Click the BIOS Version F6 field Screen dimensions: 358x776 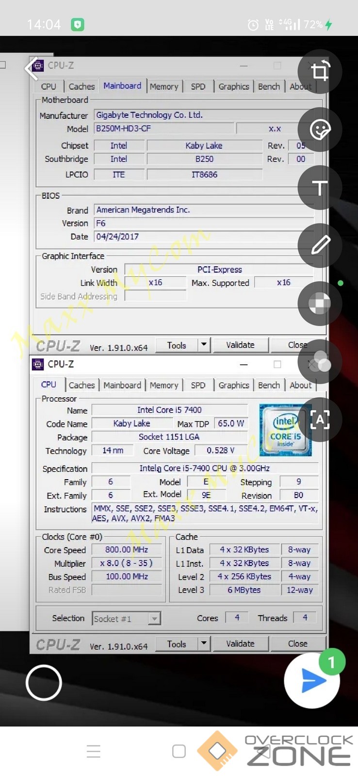[204, 223]
